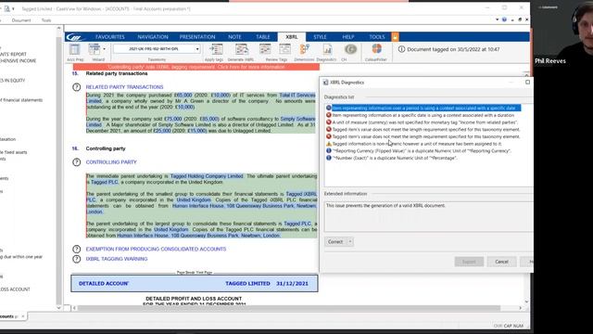Click the Export button in diagnostics dialog
Screen dimensions: 593x334
click(x=469, y=262)
